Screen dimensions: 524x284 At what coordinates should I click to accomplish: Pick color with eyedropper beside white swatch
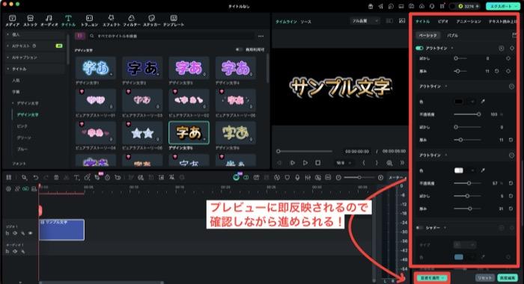click(x=483, y=170)
